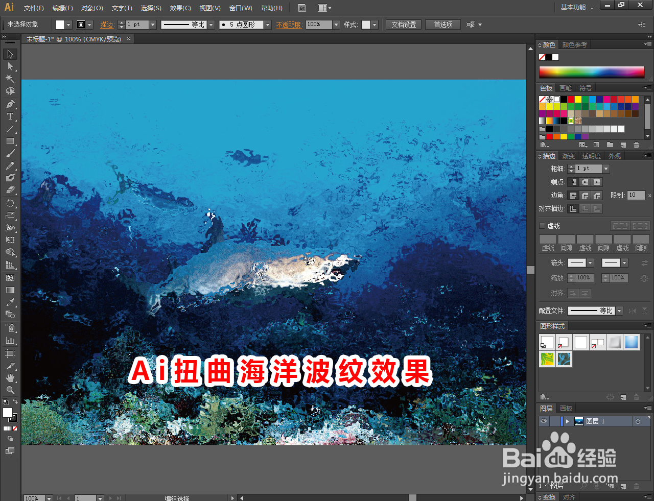Activate the Type tool

pos(10,116)
